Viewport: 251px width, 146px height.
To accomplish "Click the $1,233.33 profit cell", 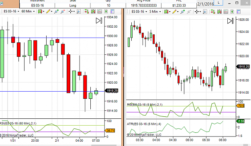I will tap(179, 6).
